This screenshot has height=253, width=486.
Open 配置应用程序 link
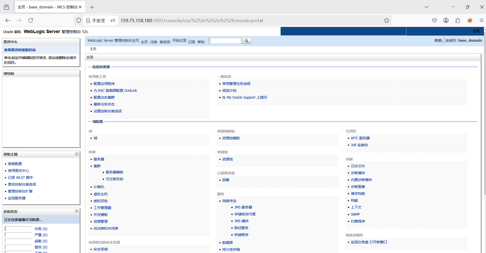click(x=104, y=84)
